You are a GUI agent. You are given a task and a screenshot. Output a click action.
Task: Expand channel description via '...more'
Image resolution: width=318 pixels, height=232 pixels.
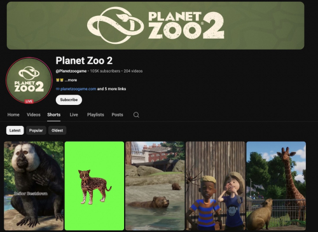(71, 80)
